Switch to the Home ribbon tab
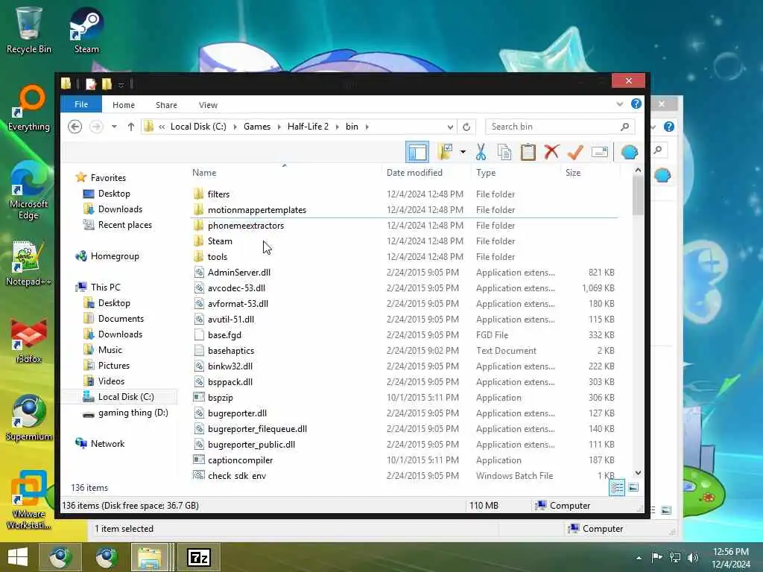The width and height of the screenshot is (763, 572). click(124, 105)
